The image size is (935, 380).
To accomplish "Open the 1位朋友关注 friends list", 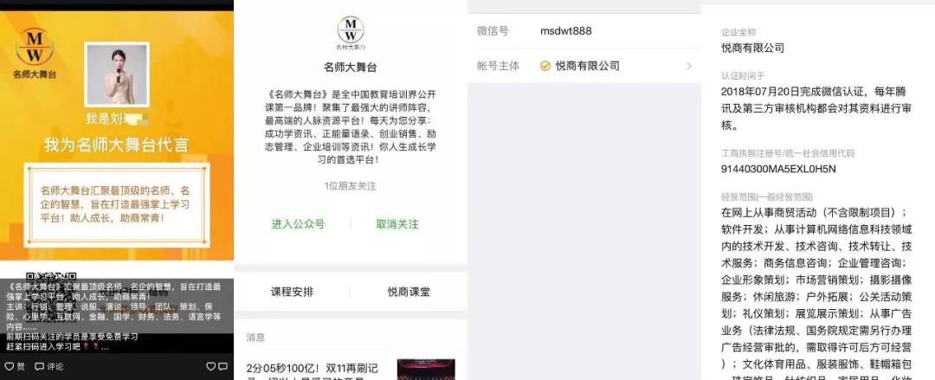I will pos(351,186).
